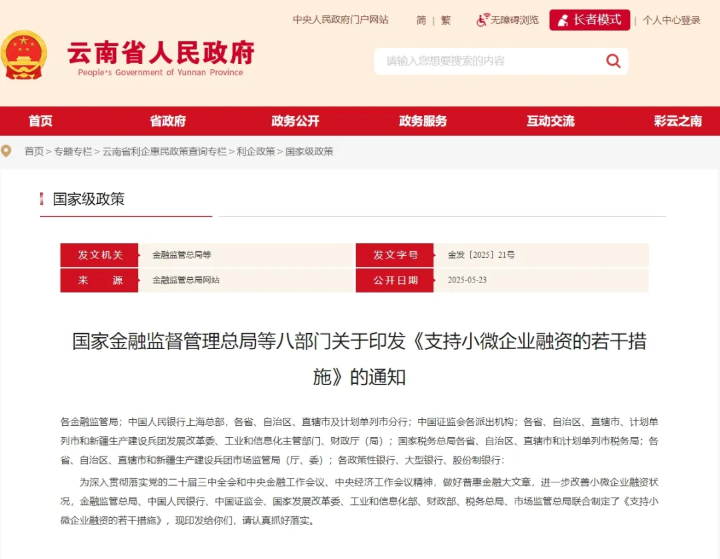The height and width of the screenshot is (559, 720).
Task: Select the 首页 navigation tab
Action: click(x=40, y=121)
